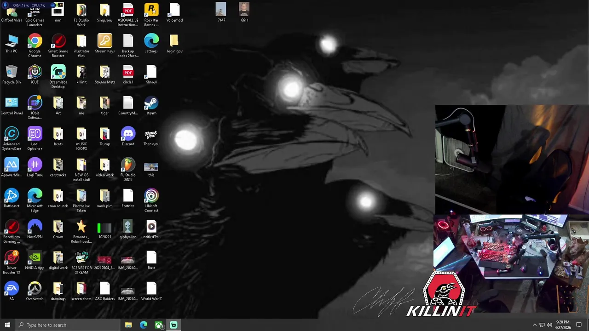Open the circle1 PDF file
Screen dimensions: 589x331
click(x=128, y=74)
